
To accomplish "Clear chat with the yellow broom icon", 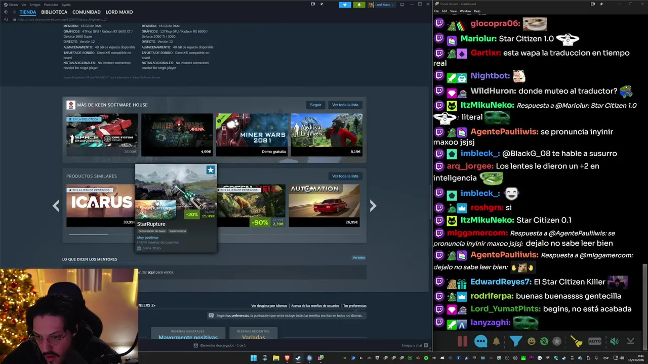I will (x=577, y=341).
